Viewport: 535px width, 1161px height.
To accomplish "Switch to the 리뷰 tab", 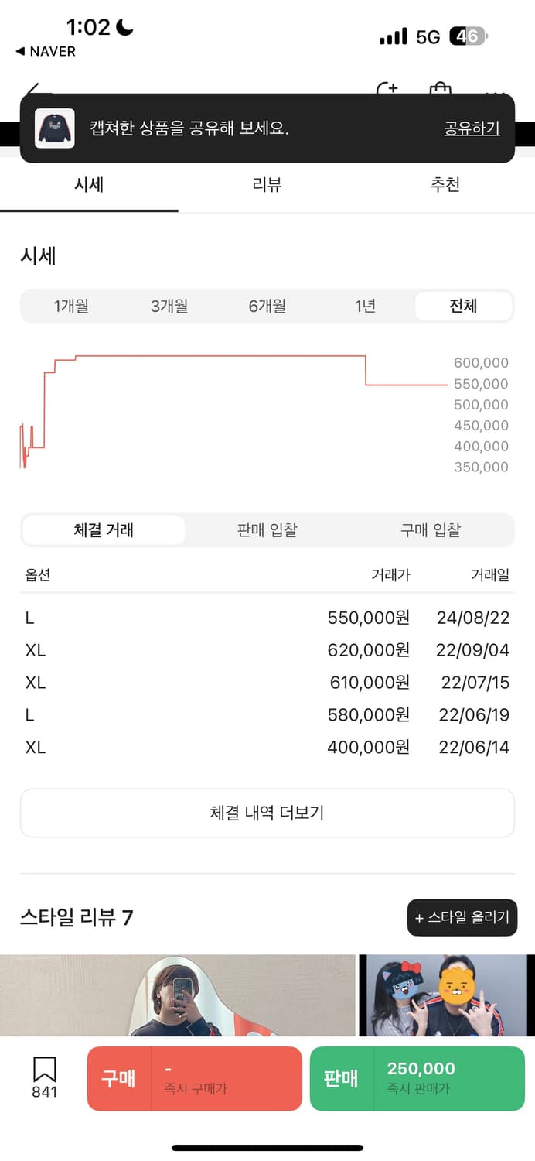I will coord(267,185).
